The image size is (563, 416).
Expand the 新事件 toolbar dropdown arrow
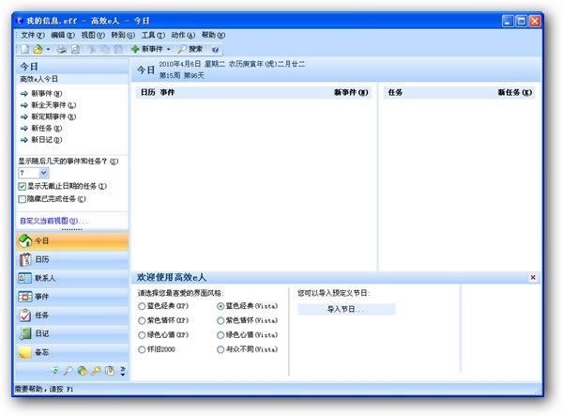(168, 49)
